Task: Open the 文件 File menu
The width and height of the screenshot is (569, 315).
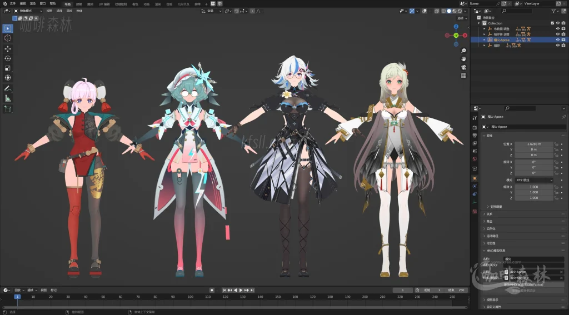Action: pyautogui.click(x=13, y=4)
